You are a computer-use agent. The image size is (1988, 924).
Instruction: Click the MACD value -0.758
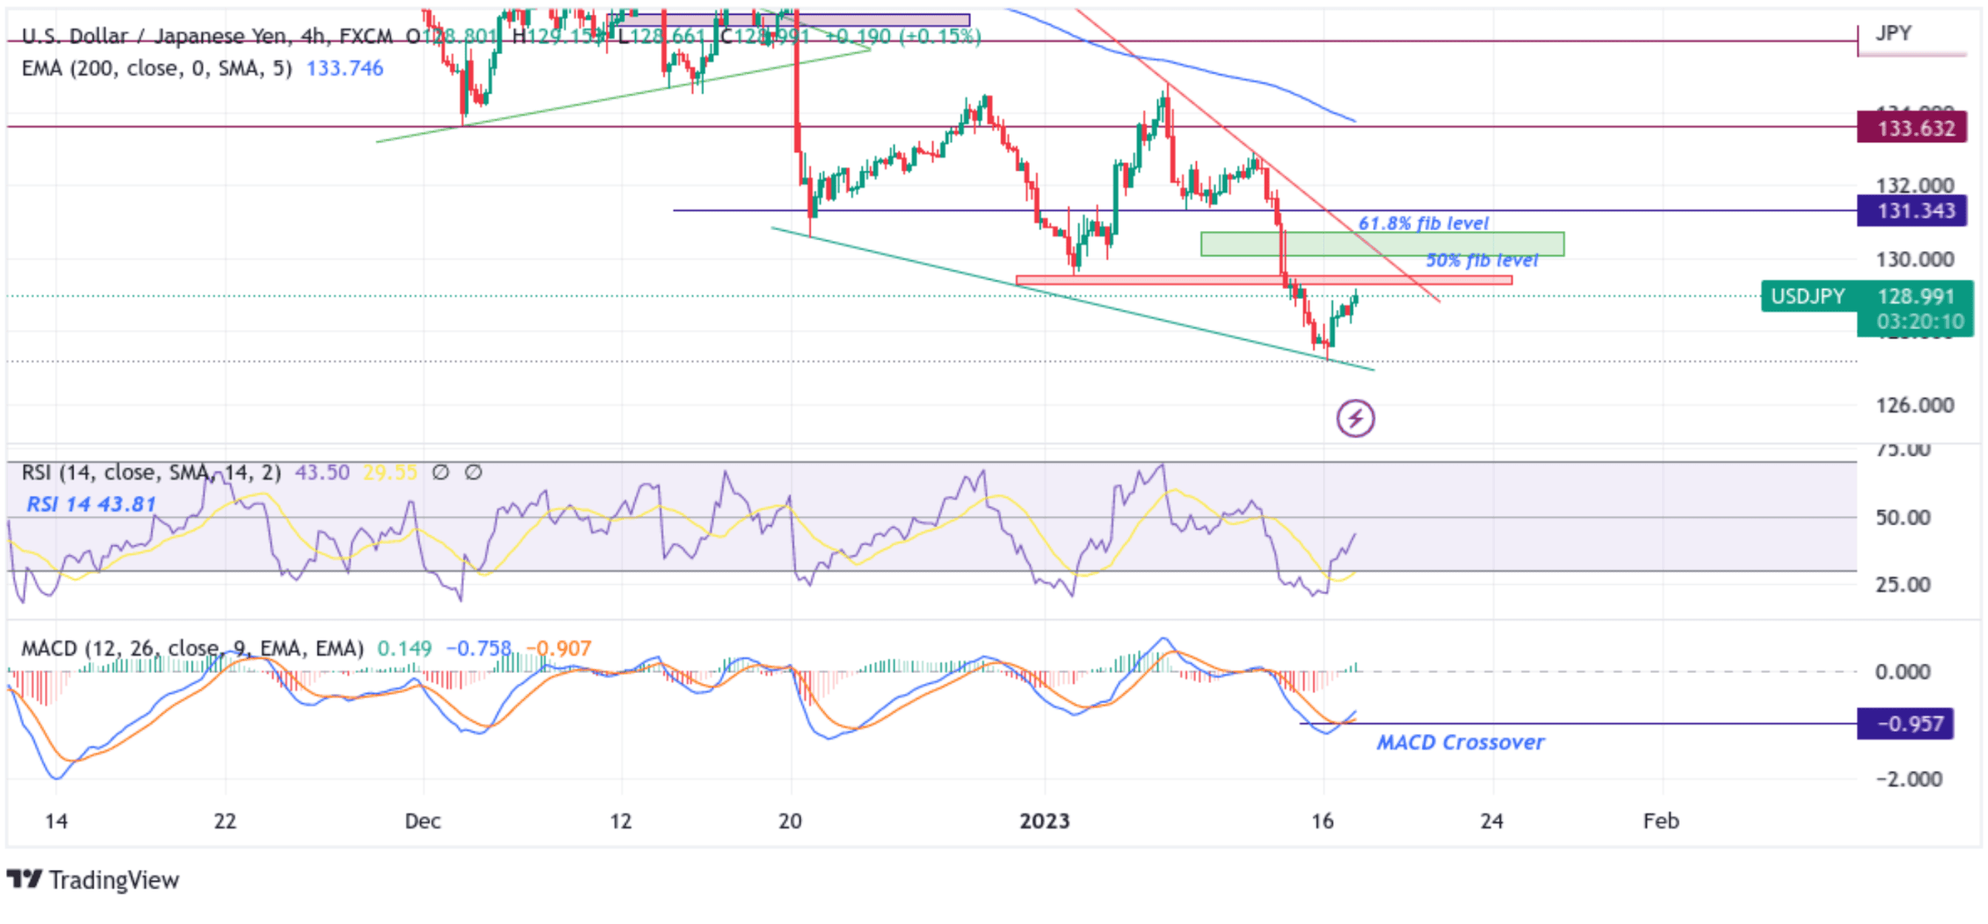click(478, 647)
